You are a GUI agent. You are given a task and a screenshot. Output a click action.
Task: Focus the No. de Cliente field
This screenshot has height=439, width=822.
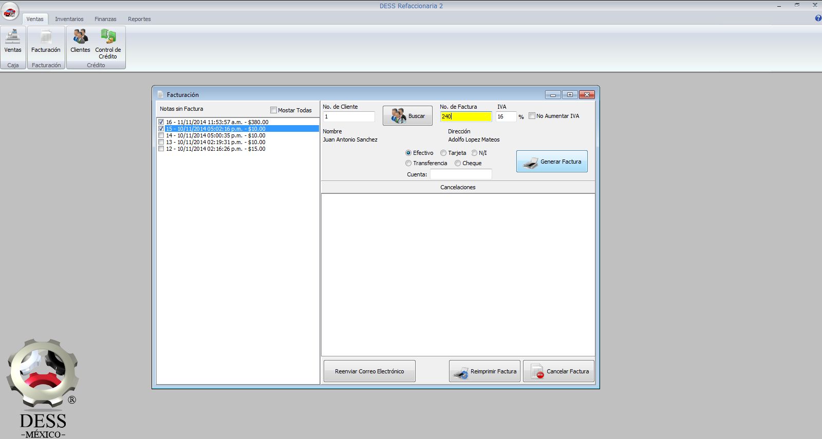(x=349, y=116)
